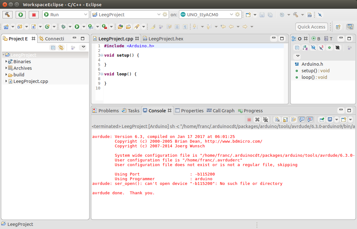
Task: Toggle Scroll Lock in Console toolbar
Action: click(285, 120)
